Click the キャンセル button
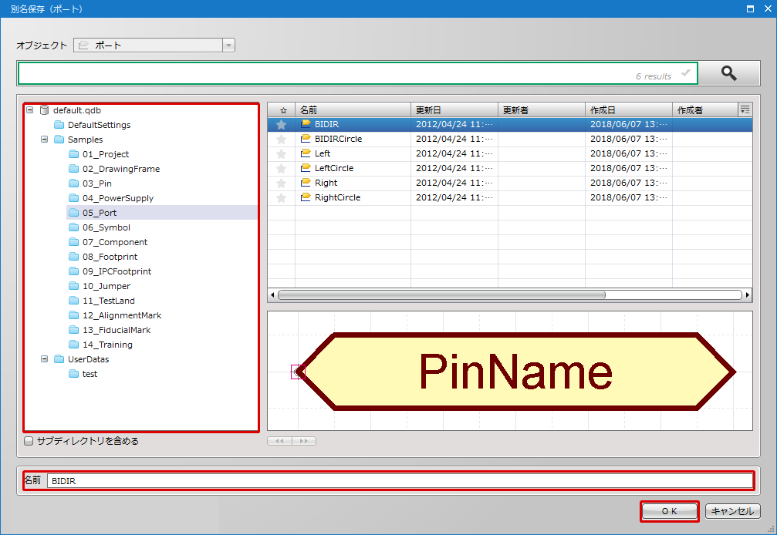Image resolution: width=777 pixels, height=535 pixels. [x=732, y=511]
